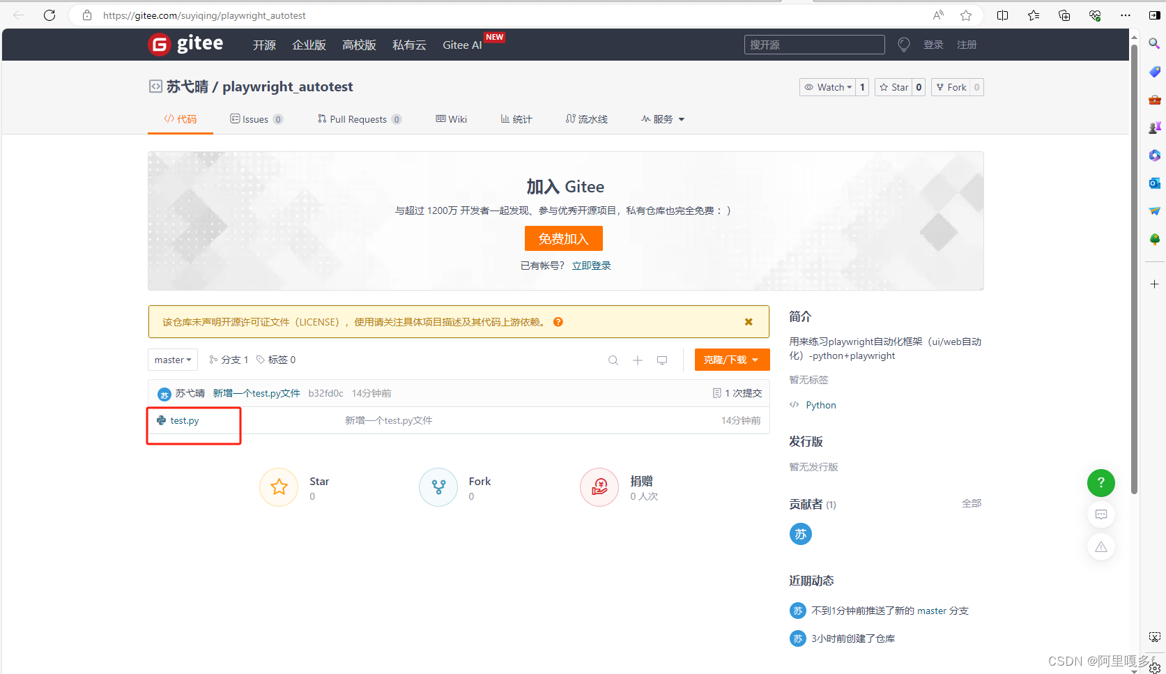Close the LICENSE warning banner

(x=749, y=322)
